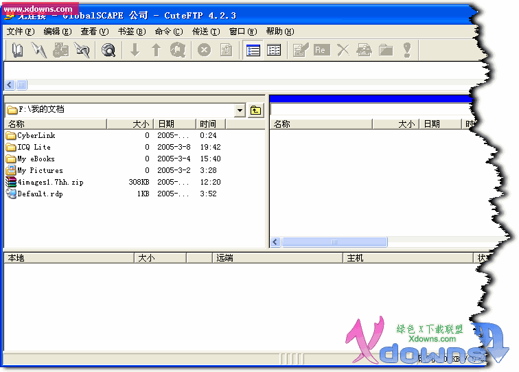Image resolution: width=519 pixels, height=372 pixels.
Task: Click queue 本地 column header
Action: click(x=69, y=258)
